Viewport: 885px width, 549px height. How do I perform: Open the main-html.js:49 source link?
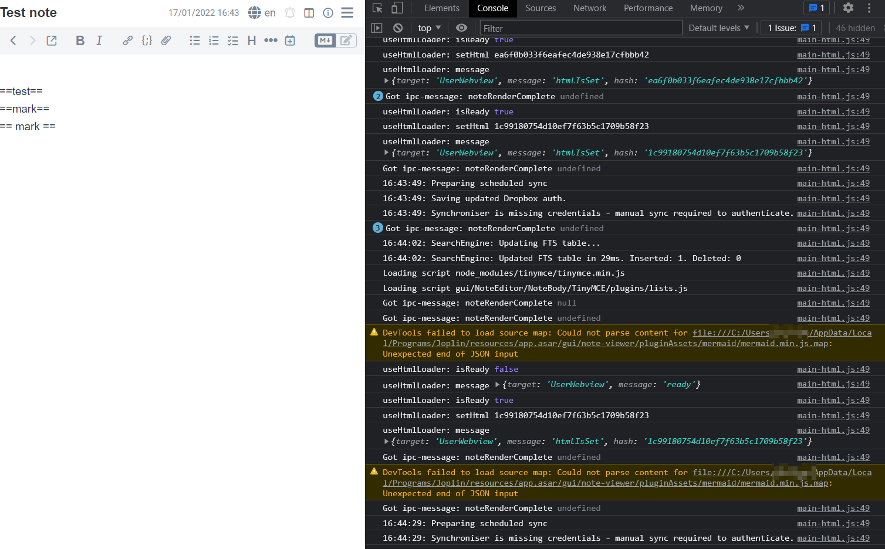833,55
